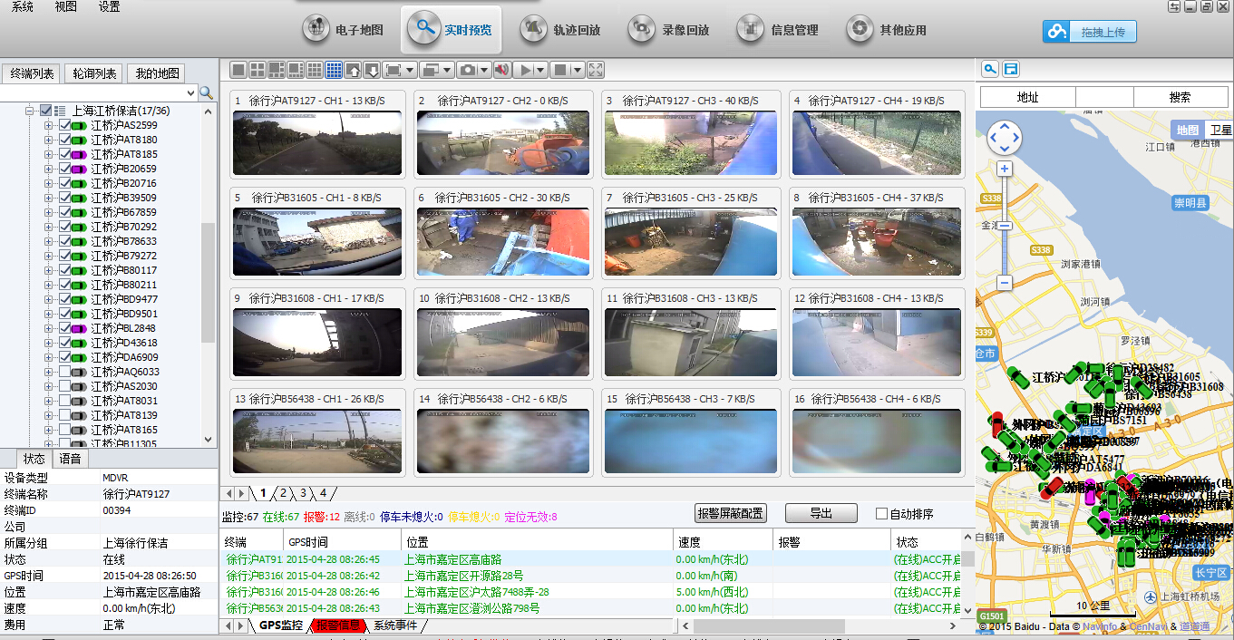
Task: Switch to the four-view grid layout
Action: (257, 70)
